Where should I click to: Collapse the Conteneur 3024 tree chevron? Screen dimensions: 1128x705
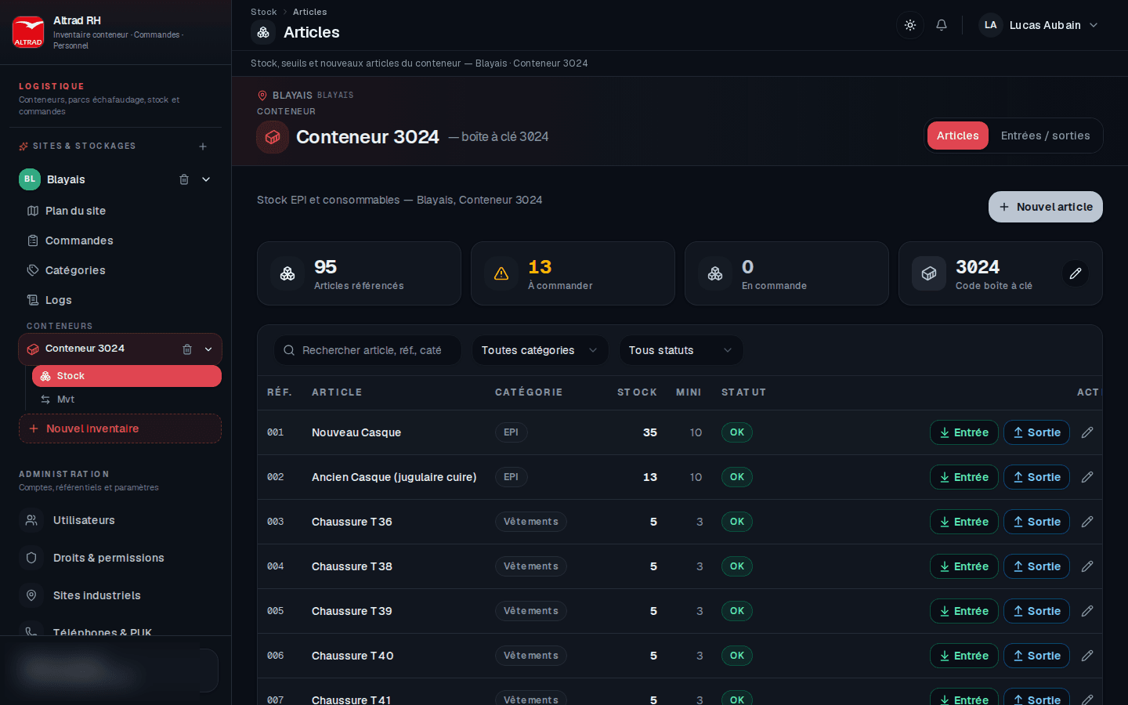208,349
